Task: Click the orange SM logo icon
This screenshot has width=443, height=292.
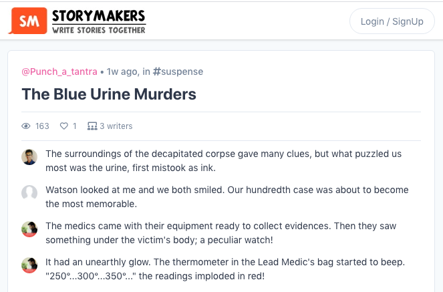Action: tap(28, 21)
